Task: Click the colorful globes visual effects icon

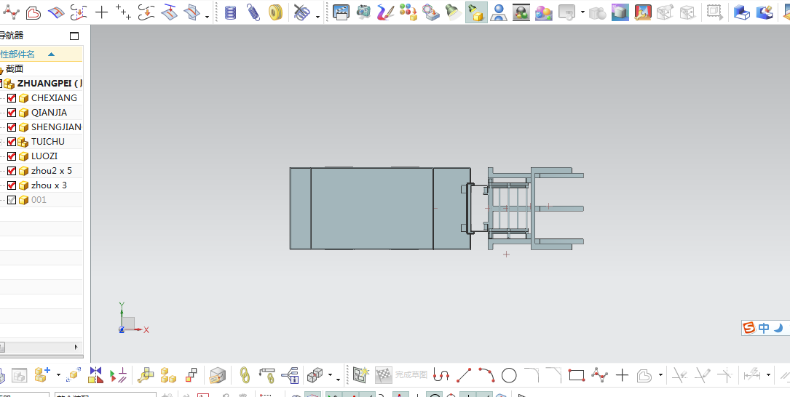Action: (x=544, y=12)
